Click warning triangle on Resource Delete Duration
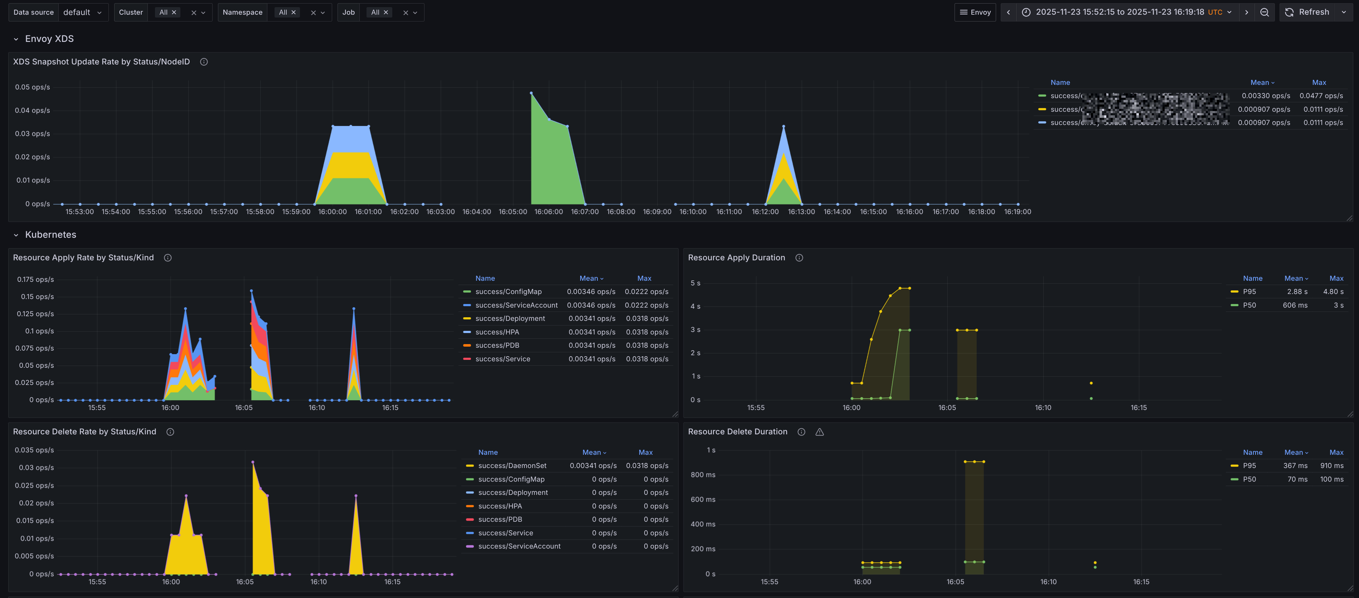Viewport: 1359px width, 598px height. [819, 432]
